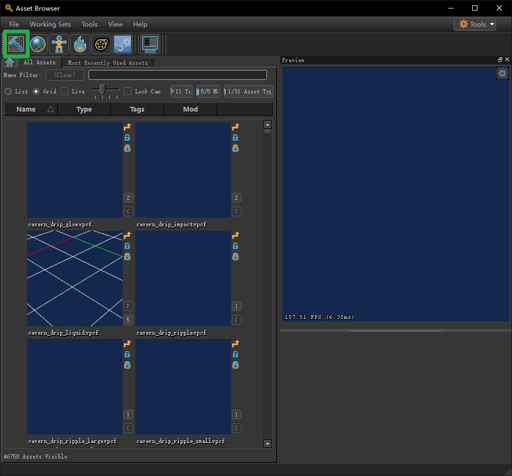Enable the Lock Cam checkbox

(128, 91)
